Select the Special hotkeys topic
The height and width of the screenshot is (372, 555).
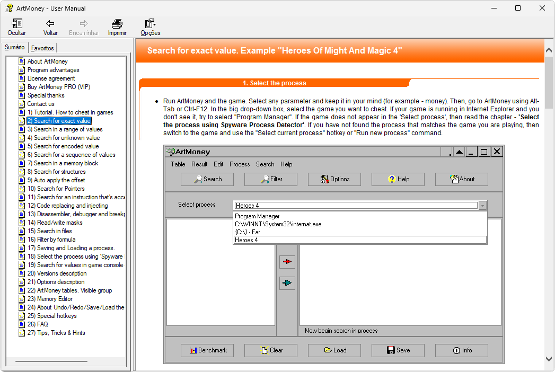coord(52,316)
